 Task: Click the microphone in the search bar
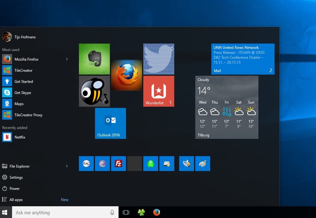[x=112, y=212]
